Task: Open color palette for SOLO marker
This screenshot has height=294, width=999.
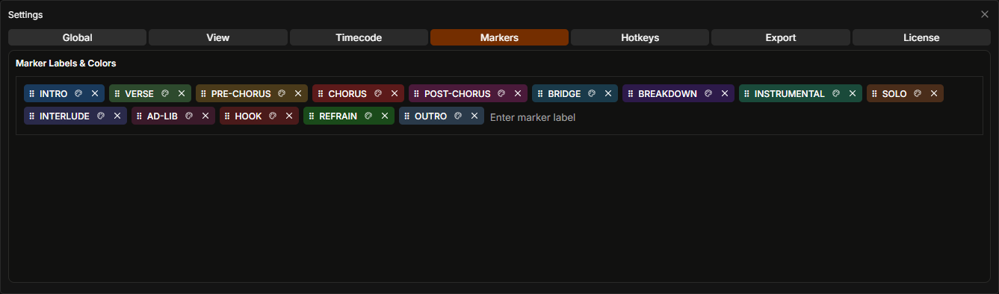Action: pyautogui.click(x=918, y=94)
